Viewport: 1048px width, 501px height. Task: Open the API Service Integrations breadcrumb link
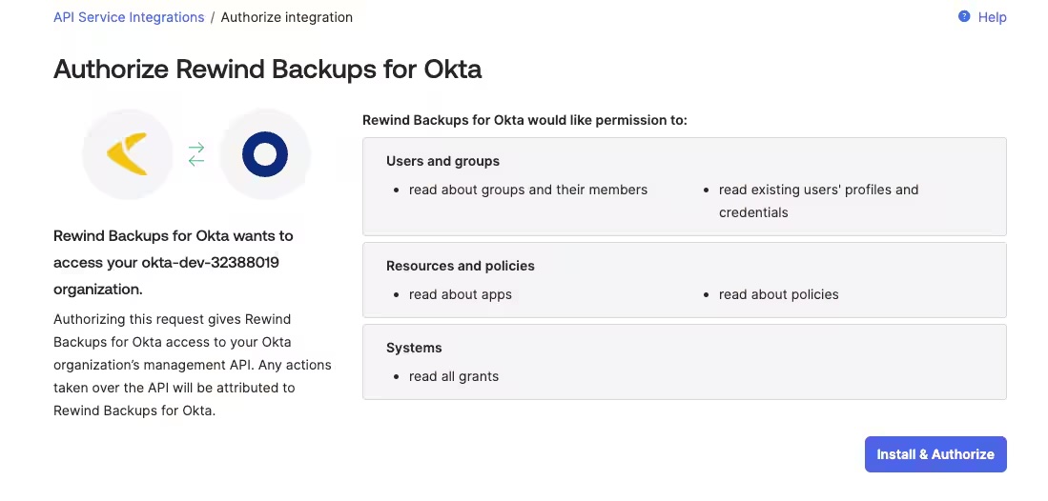(x=129, y=17)
